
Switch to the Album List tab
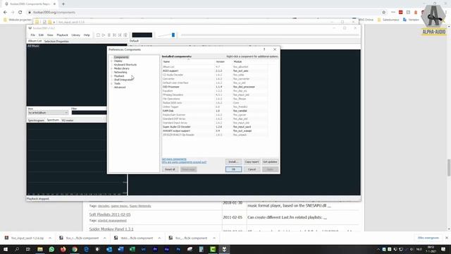(35, 41)
